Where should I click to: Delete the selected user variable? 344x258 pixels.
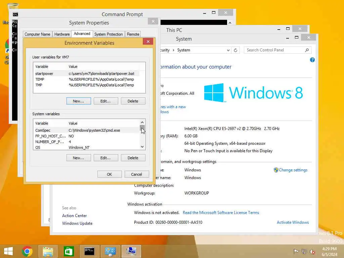pyautogui.click(x=133, y=101)
